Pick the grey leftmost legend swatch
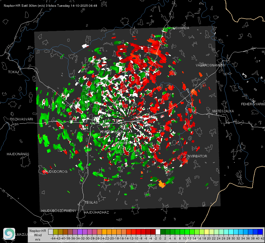 coord(51,232)
